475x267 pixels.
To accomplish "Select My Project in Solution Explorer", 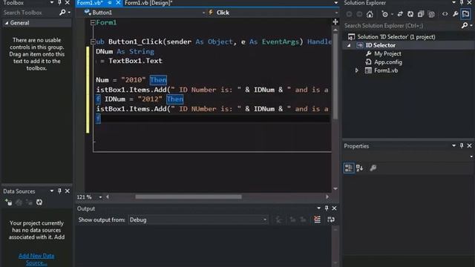I will [x=387, y=53].
